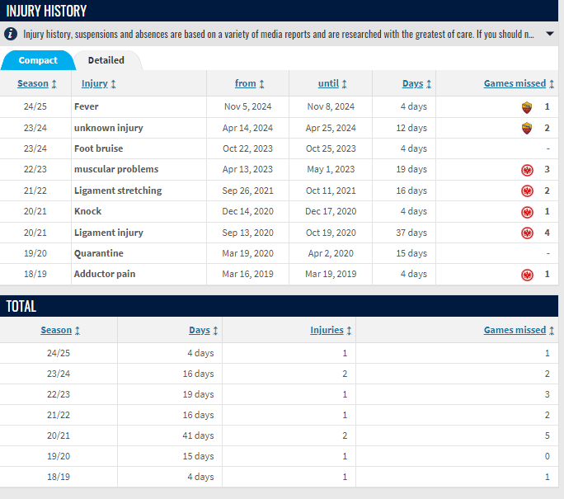Screen dimensions: 564x499
Task: Select the Foot bruise entry
Action: tap(98, 148)
